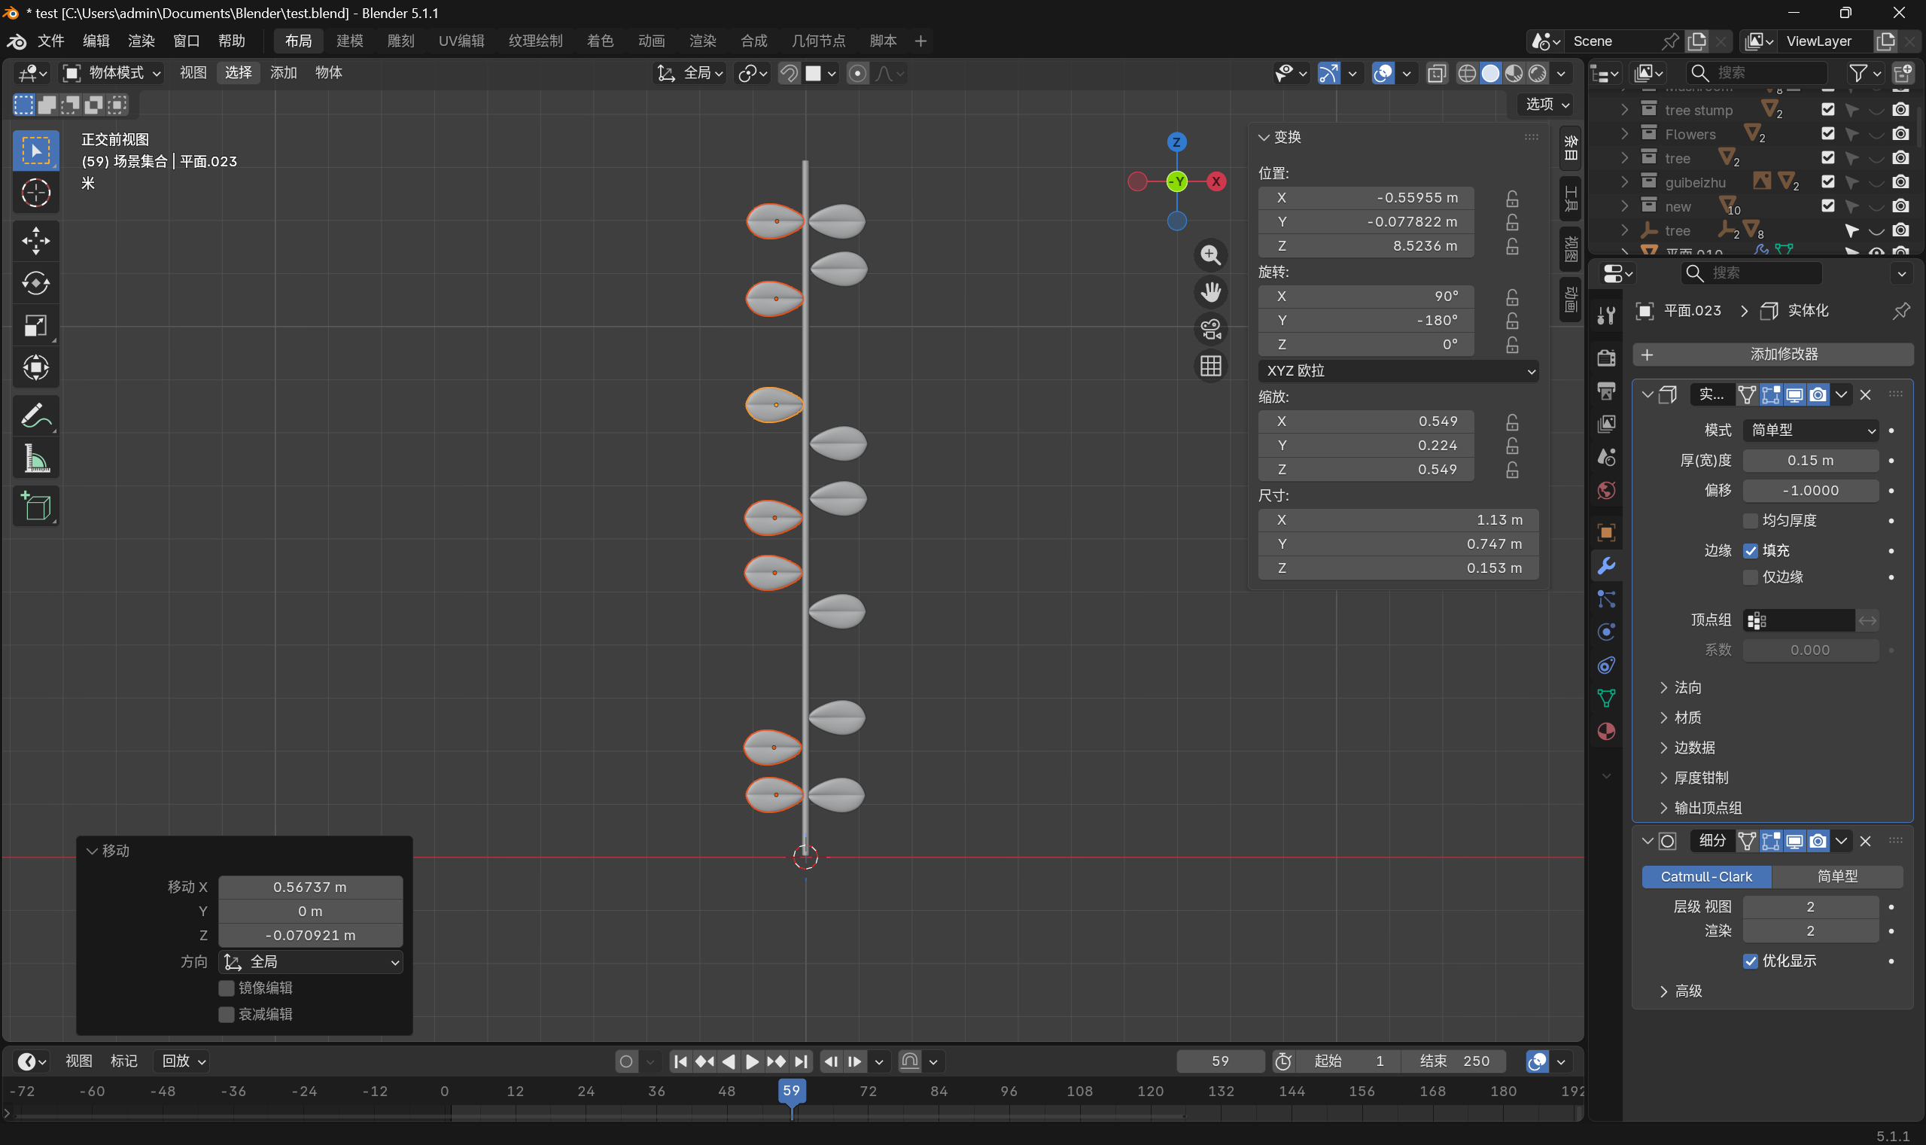Select the Move tool in toolbar
Viewport: 1926px width, 1145px height.
tap(35, 241)
